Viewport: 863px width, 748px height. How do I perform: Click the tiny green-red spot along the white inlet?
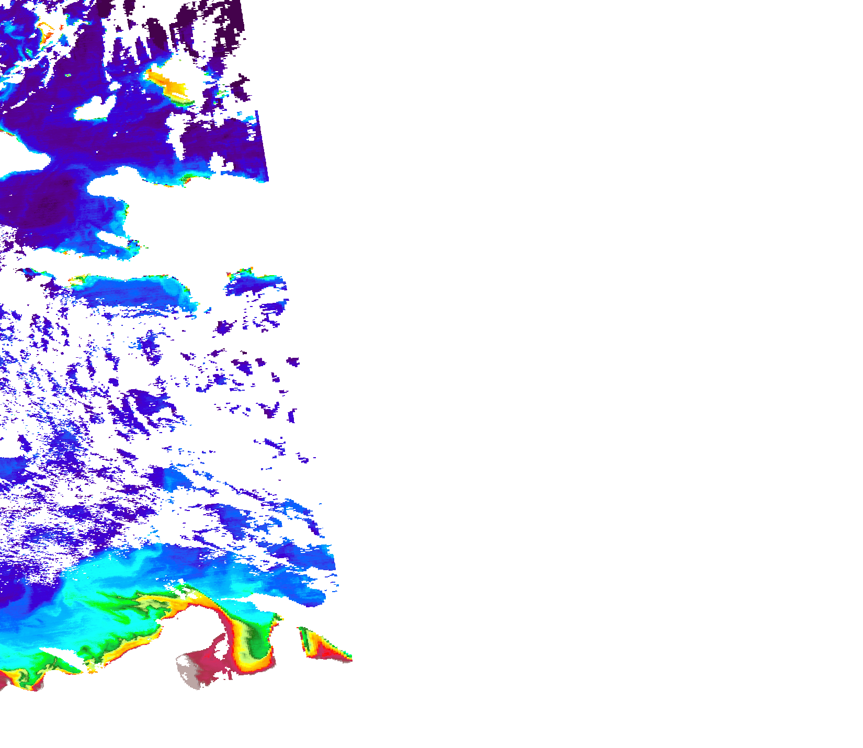185,180
